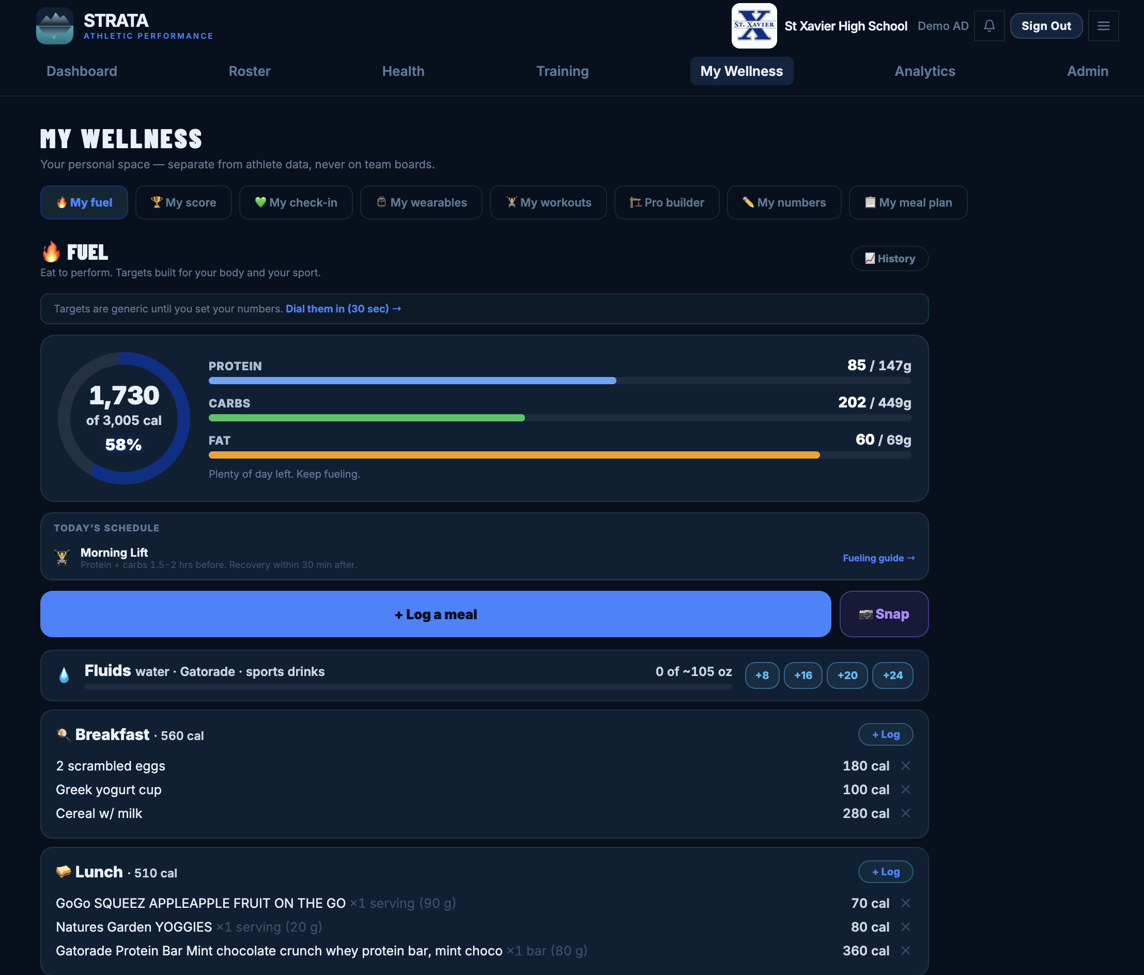1144x975 pixels.
Task: Go to the Dashboard tab
Action: (82, 71)
